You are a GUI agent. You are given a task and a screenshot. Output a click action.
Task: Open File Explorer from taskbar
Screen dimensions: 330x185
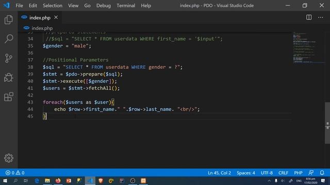(47, 180)
